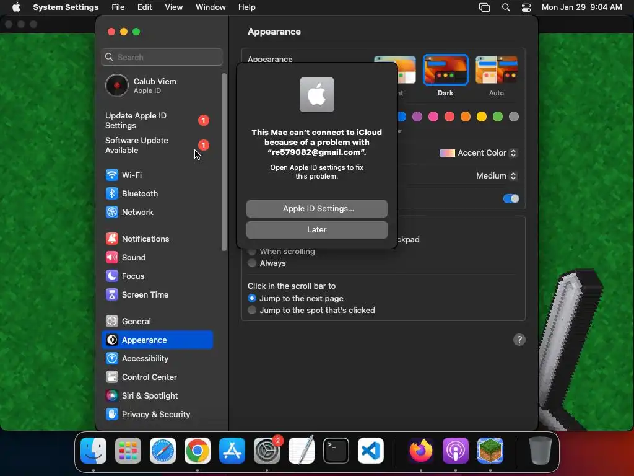
Task: Click the sidebar Search field
Action: click(x=162, y=57)
